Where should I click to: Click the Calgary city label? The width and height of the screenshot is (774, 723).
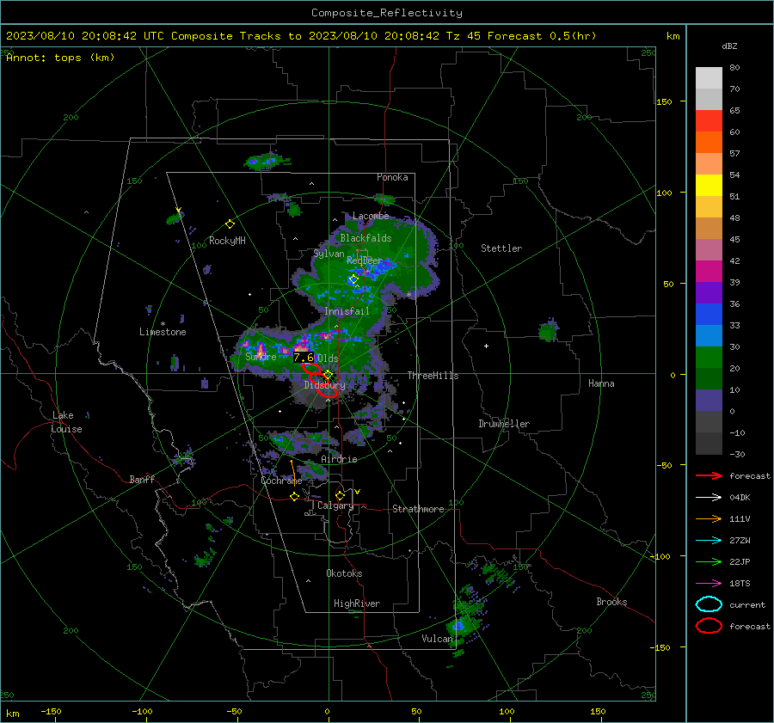click(x=335, y=505)
